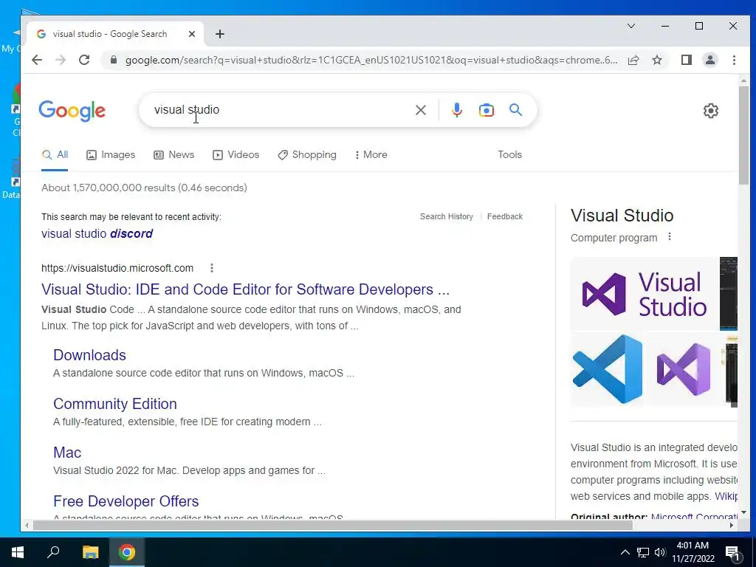
Task: Share this page using the share icon
Action: point(633,60)
